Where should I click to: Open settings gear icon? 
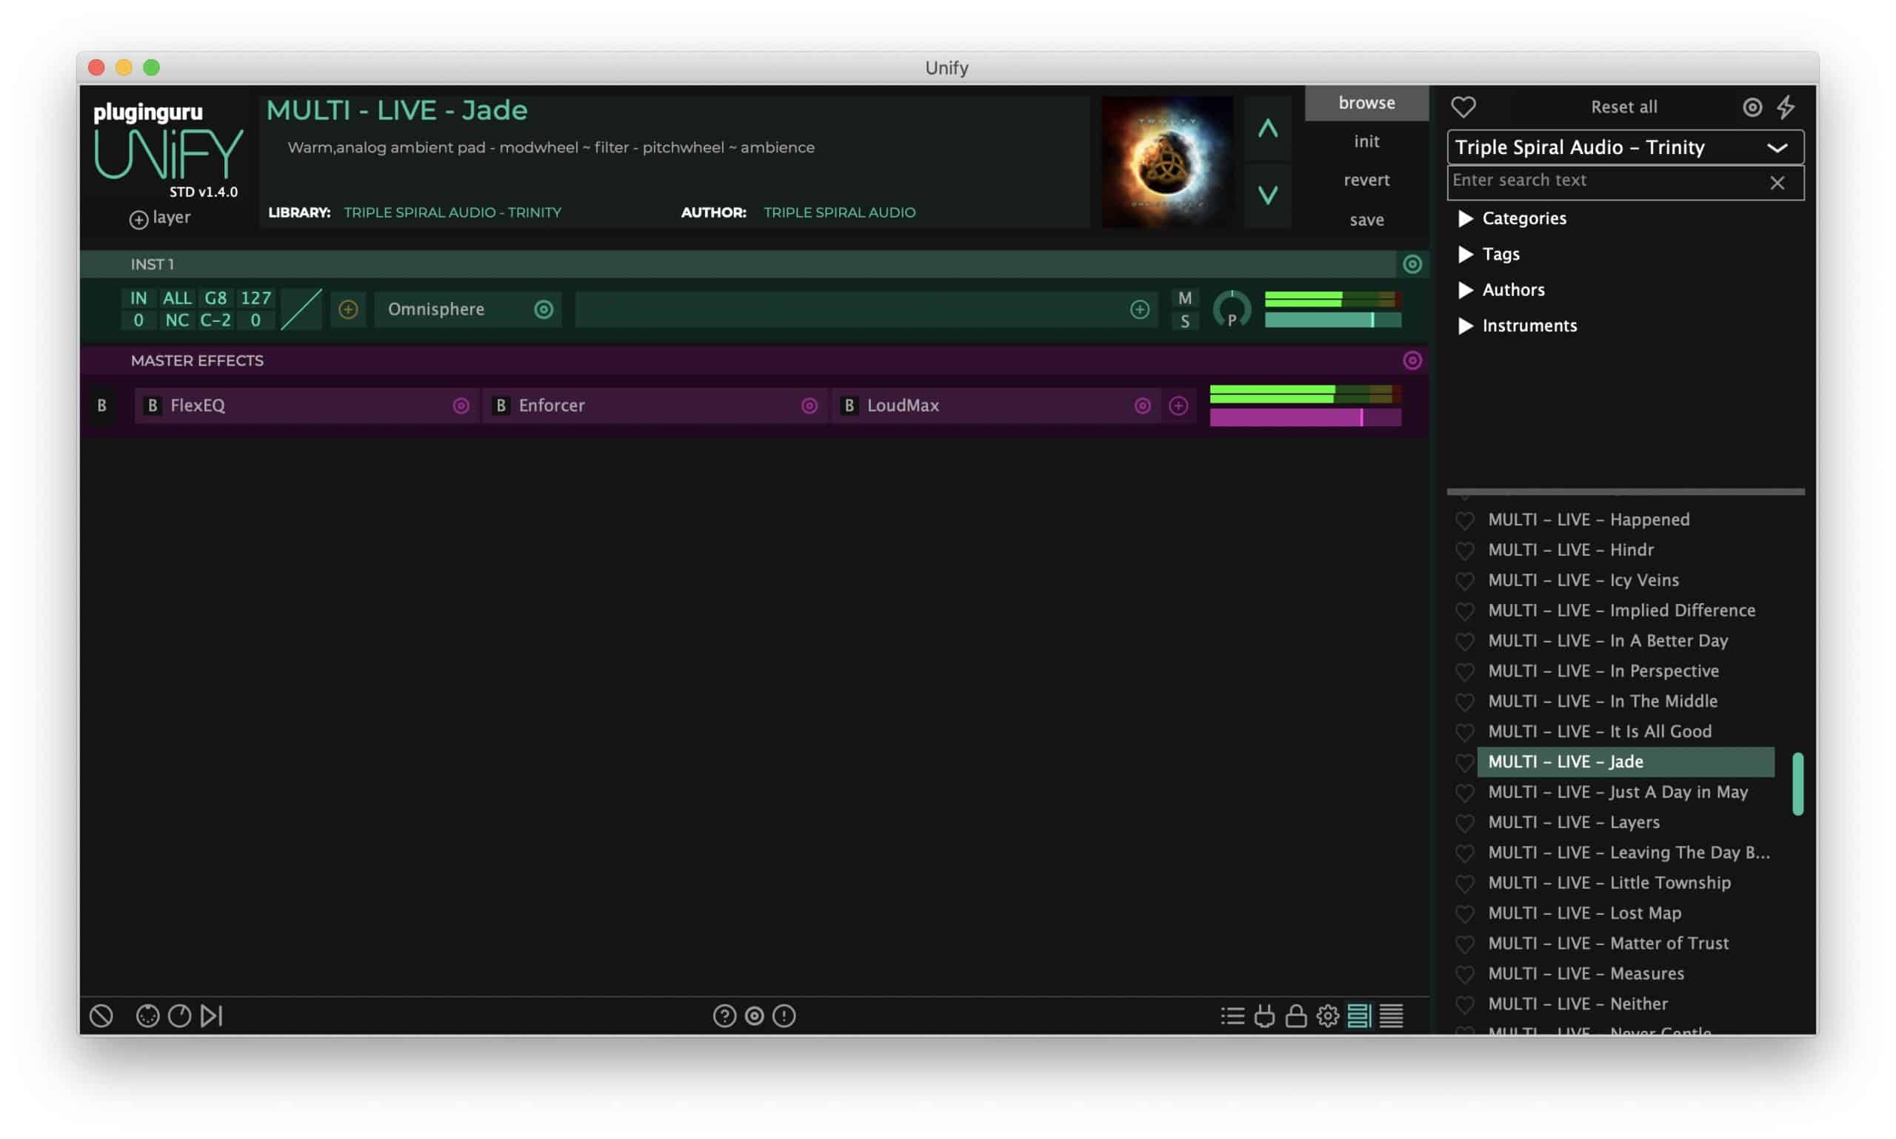1327,1015
